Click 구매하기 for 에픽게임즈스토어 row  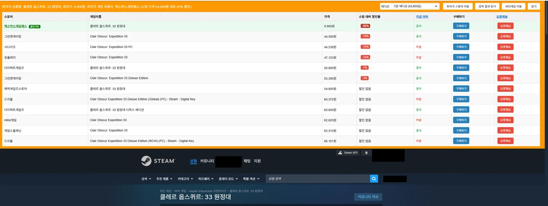pos(461,89)
